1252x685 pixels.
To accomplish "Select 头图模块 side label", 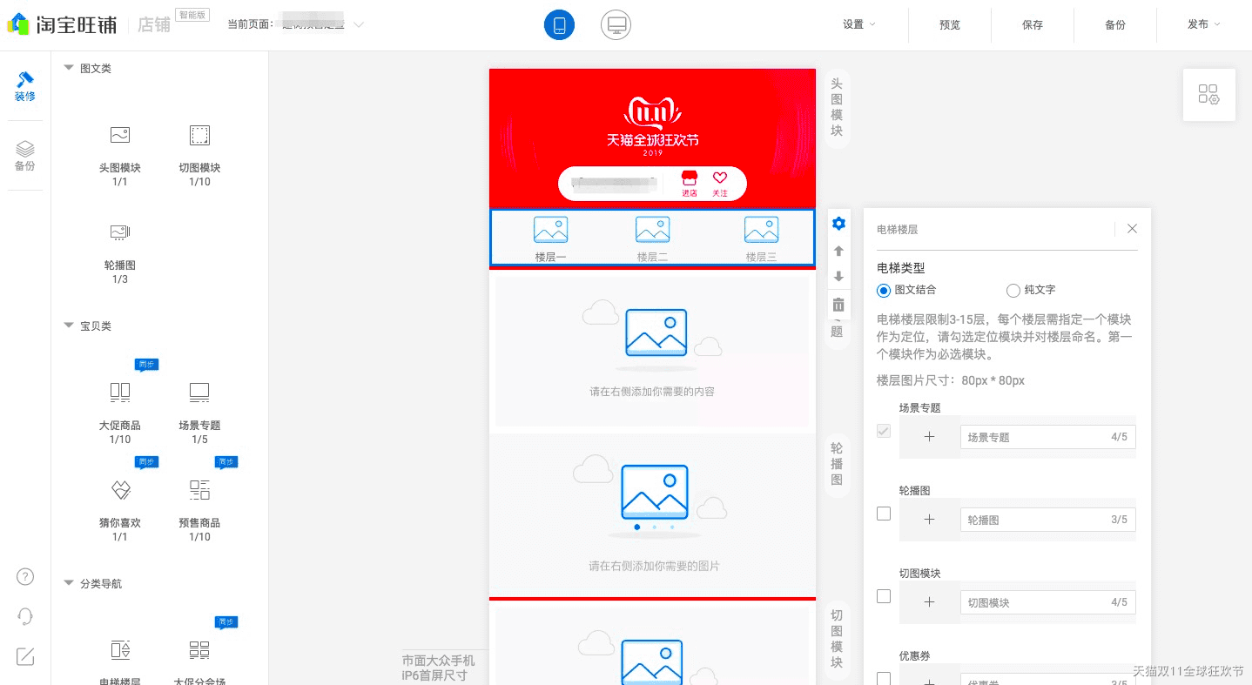I will click(x=837, y=108).
